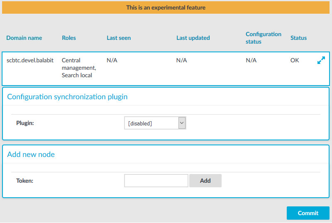Collapse the Add new node section header

point(31,154)
